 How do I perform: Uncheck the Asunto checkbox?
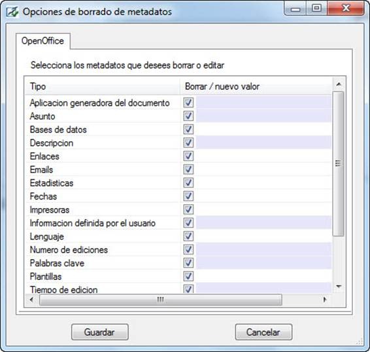coord(188,116)
